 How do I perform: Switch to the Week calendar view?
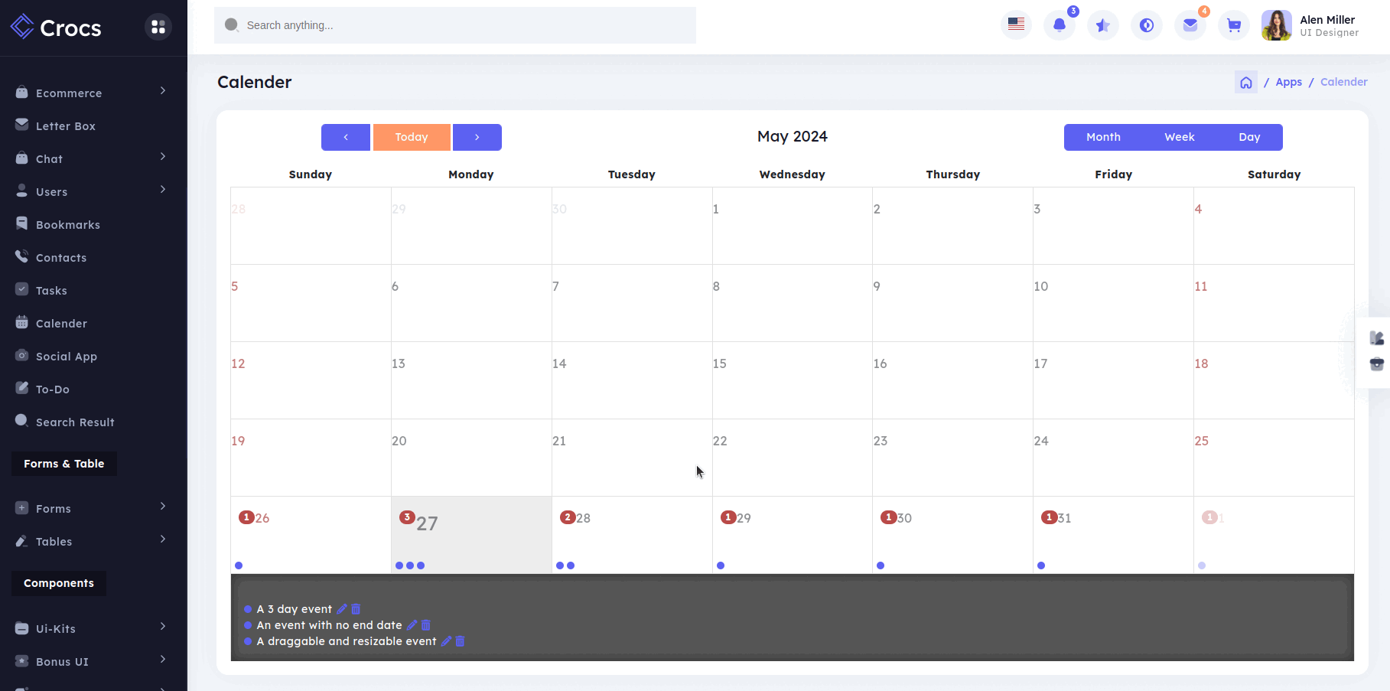(1179, 137)
